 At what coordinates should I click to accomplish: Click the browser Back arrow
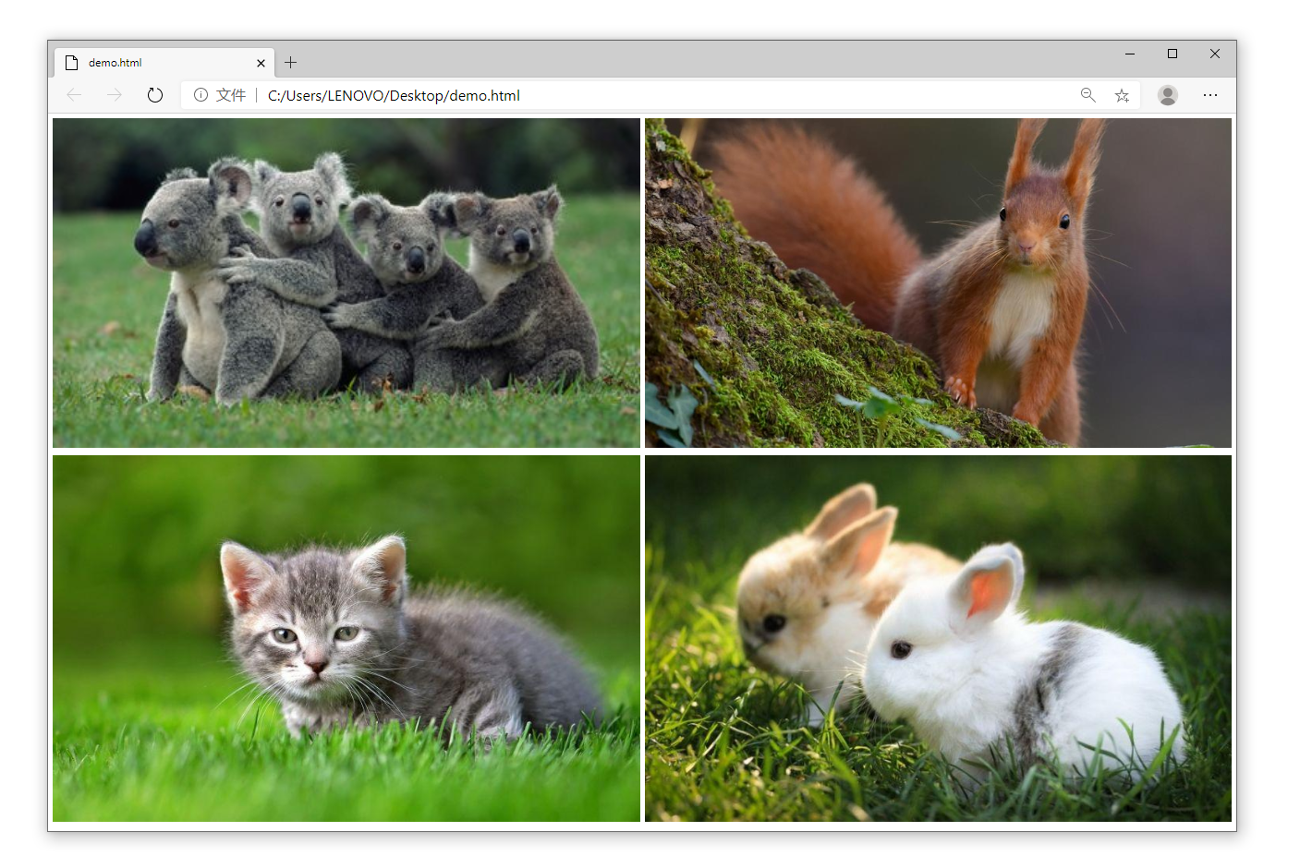point(74,95)
